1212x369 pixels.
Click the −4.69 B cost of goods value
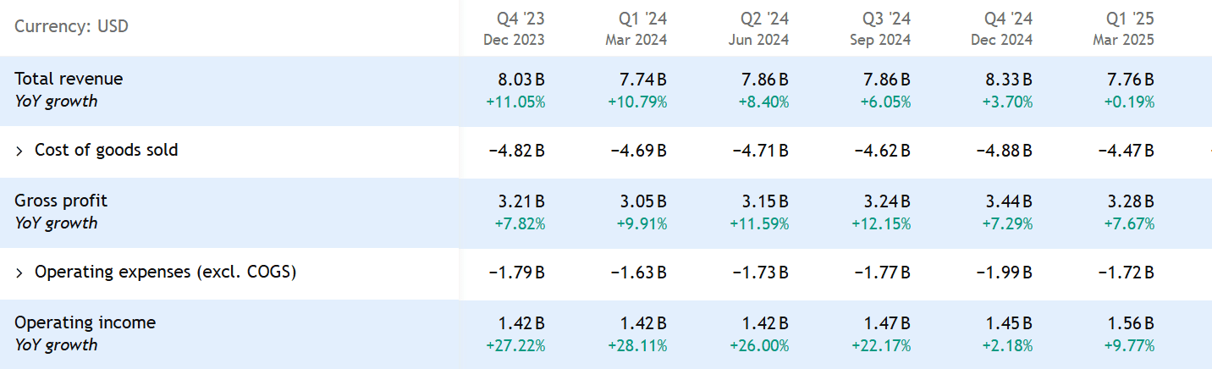638,151
